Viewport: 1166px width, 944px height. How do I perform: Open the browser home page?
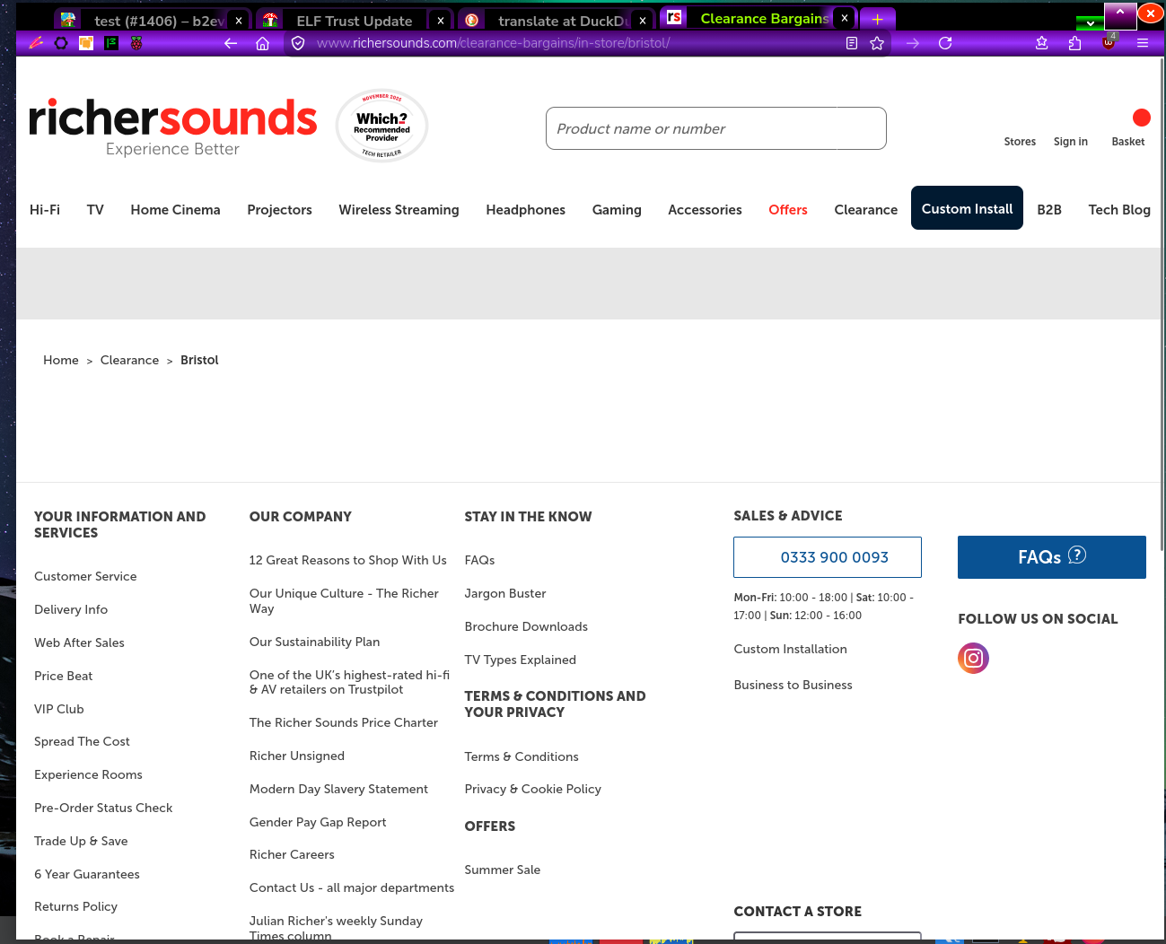(262, 43)
